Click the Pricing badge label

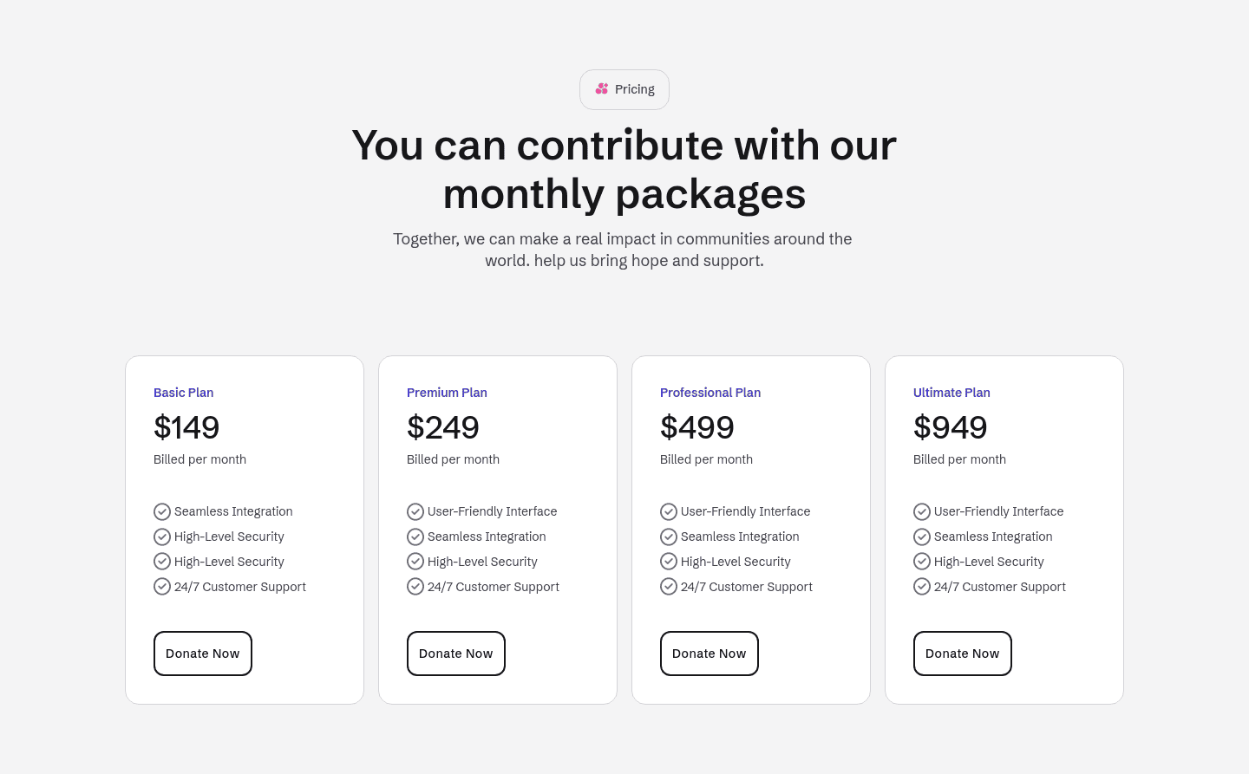click(634, 89)
